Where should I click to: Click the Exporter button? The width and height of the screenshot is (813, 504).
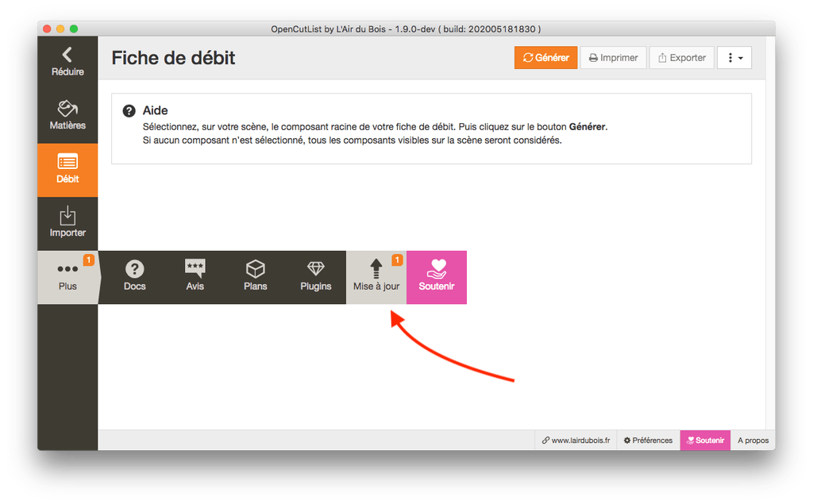click(x=682, y=58)
